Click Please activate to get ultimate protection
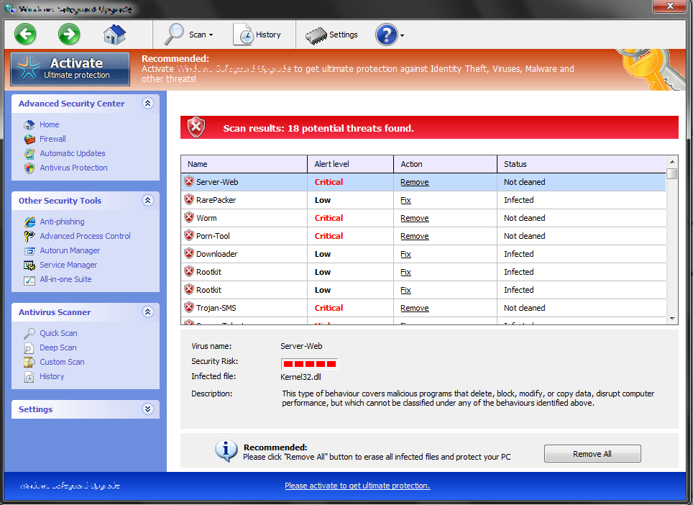Image resolution: width=693 pixels, height=505 pixels. [x=357, y=486]
